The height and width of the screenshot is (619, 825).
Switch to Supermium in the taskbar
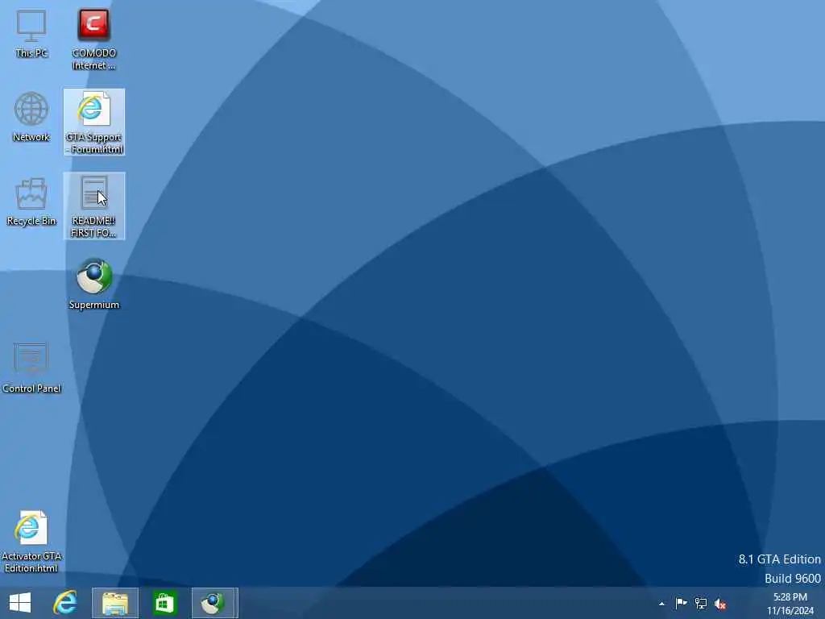[x=214, y=603]
